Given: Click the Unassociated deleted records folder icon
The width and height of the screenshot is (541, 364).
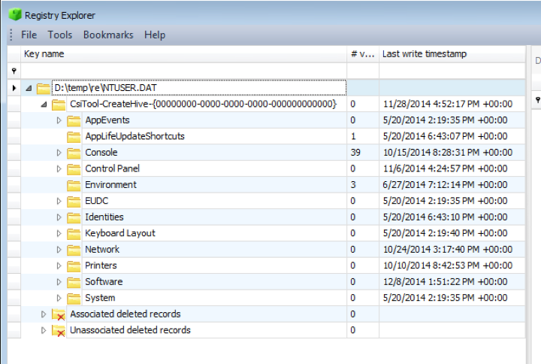Looking at the screenshot, I should point(58,331).
